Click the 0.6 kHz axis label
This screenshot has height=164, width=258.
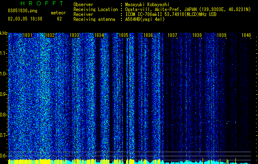coord(3,156)
